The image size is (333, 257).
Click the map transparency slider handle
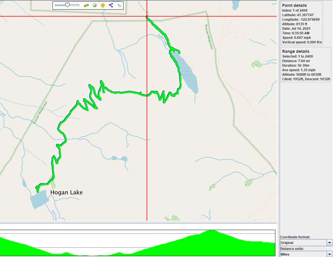coord(67,5)
